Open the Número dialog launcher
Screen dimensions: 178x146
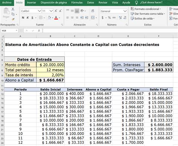pos(127,25)
